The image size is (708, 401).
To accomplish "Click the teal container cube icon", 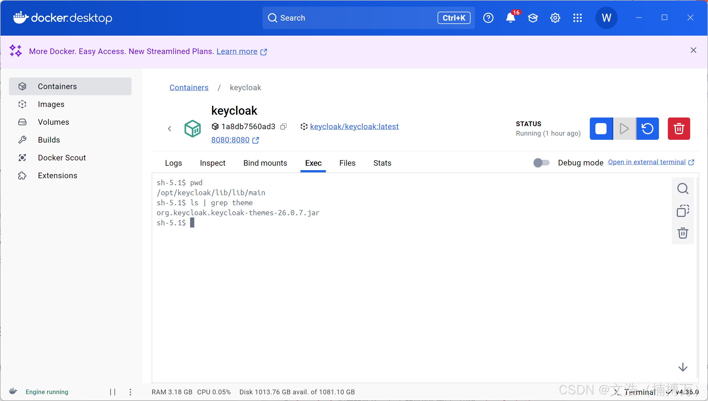I will (x=192, y=128).
